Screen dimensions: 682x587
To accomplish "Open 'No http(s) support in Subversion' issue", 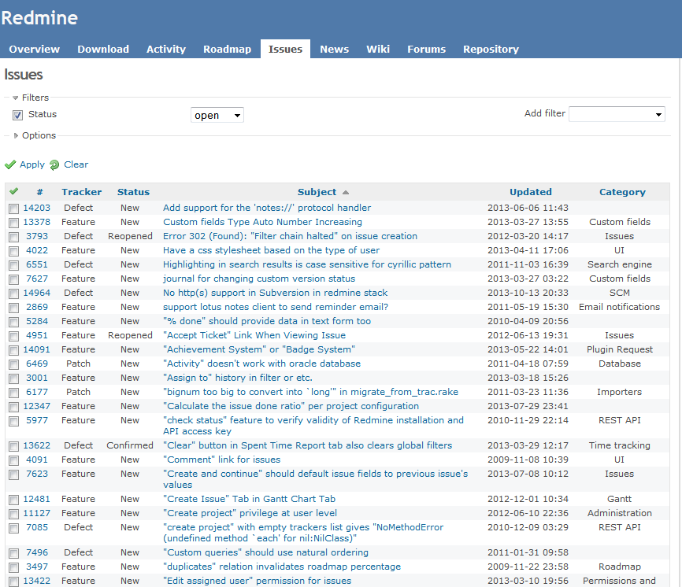I will tap(275, 293).
